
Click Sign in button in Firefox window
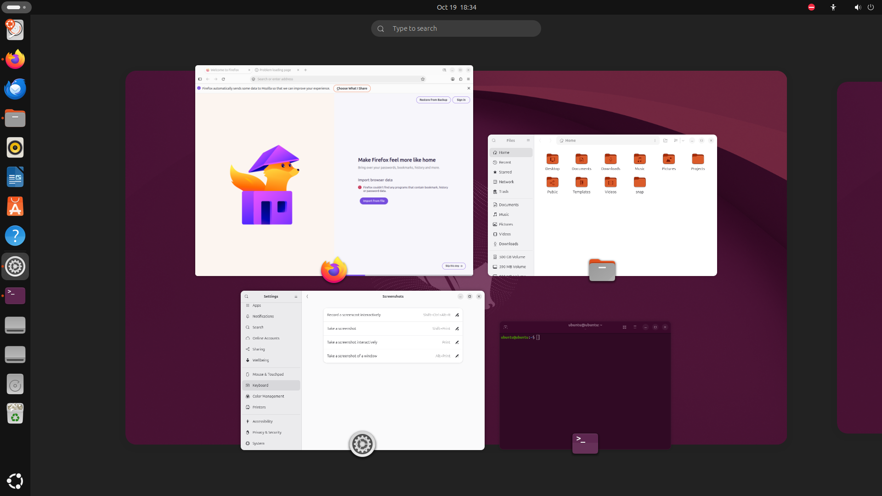click(x=461, y=100)
